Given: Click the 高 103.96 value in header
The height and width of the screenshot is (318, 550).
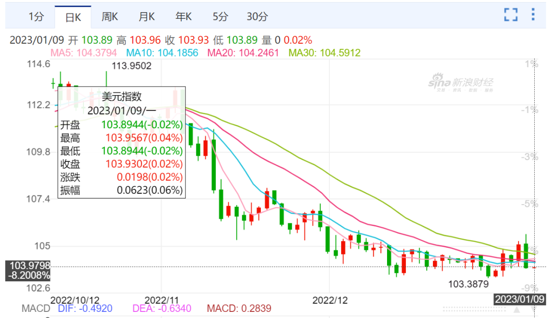Looking at the screenshot, I should tap(139, 40).
